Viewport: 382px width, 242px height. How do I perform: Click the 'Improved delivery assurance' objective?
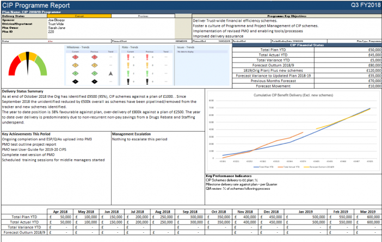pos(218,36)
